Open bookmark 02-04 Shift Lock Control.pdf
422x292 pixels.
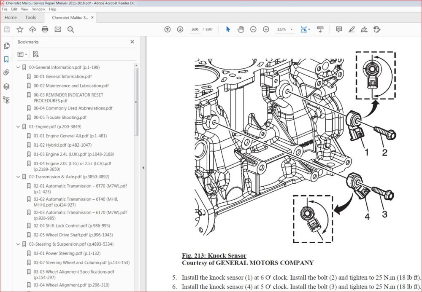[x=72, y=226]
